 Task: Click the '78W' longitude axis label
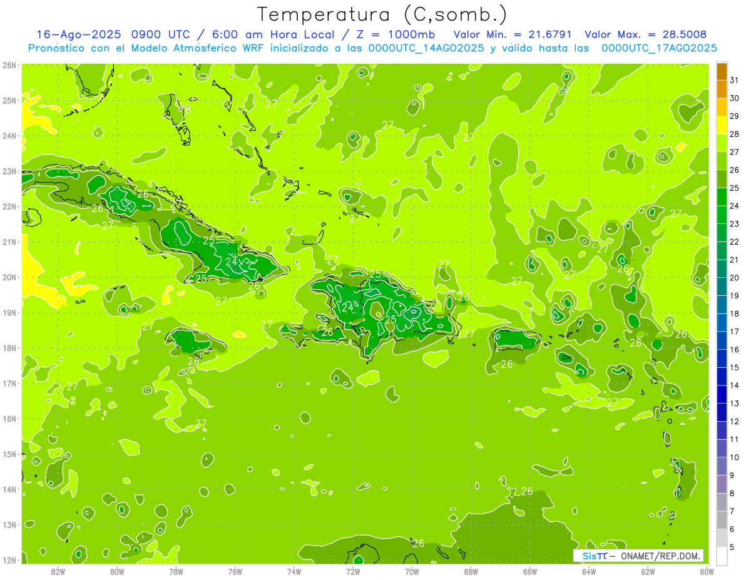[x=176, y=571]
